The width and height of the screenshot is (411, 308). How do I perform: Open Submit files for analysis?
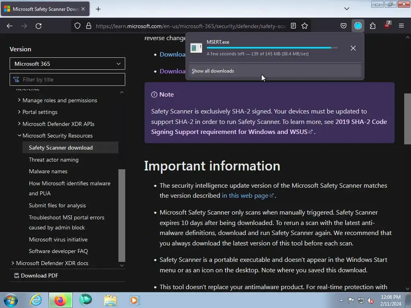(x=57, y=205)
